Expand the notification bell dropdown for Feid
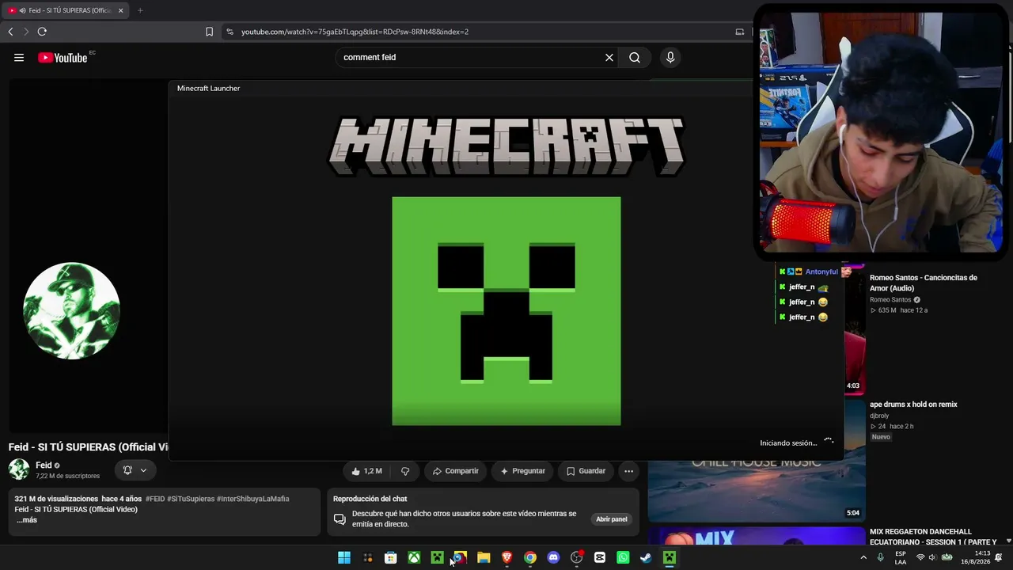The image size is (1013, 570). [x=135, y=470]
